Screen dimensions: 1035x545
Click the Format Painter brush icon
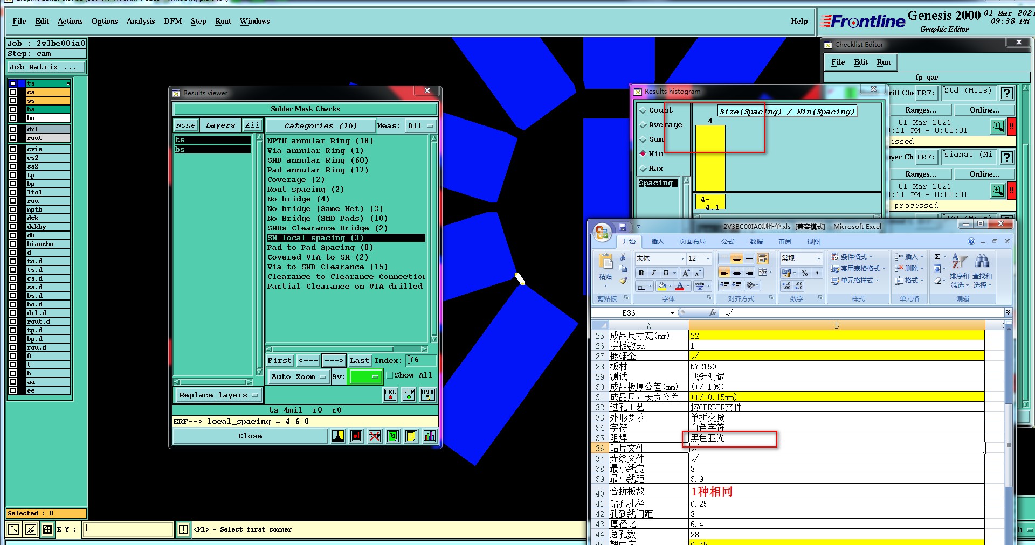[x=623, y=281]
